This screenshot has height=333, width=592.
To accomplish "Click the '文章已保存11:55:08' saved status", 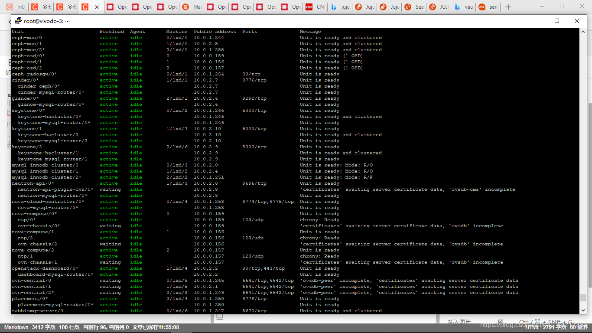I will (156, 327).
